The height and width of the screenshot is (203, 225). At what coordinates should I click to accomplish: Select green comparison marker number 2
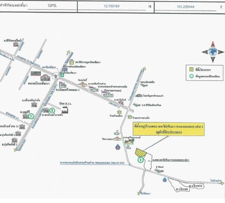click(x=52, y=110)
